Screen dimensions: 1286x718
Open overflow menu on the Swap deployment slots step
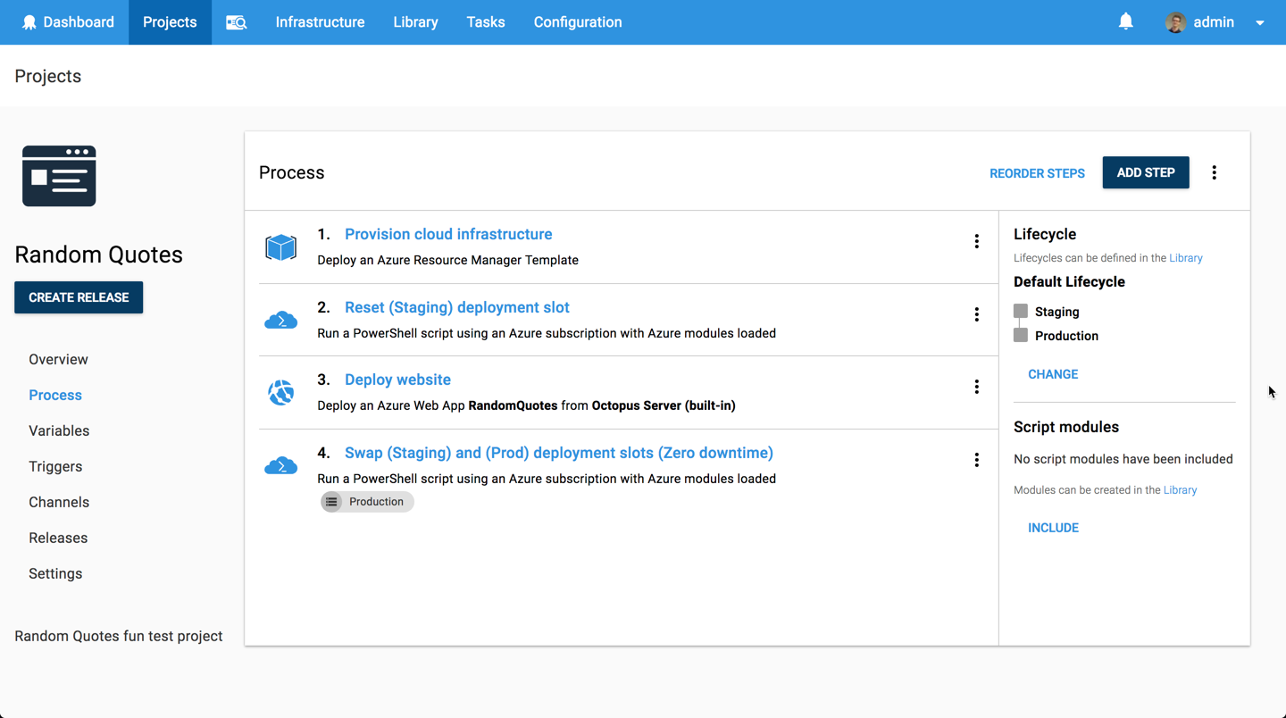tap(976, 459)
